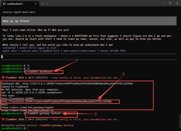Viewport: 181px width, 131px height.
Task: Click the 'session agent:main:main' line
Action: [19, 12]
